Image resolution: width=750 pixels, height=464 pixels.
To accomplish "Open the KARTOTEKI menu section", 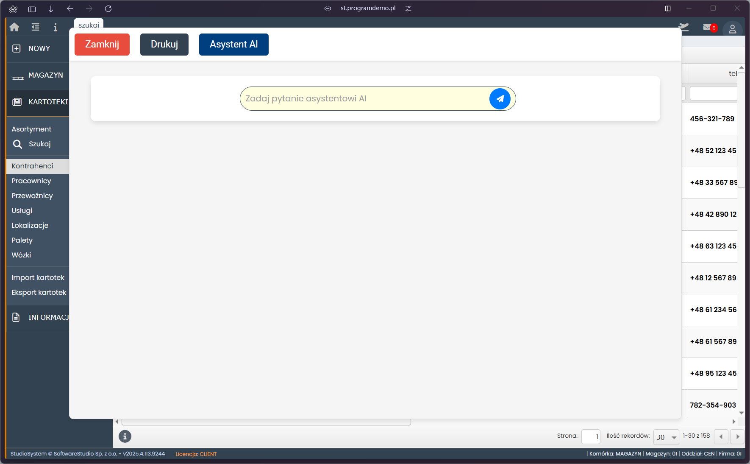I will click(47, 102).
